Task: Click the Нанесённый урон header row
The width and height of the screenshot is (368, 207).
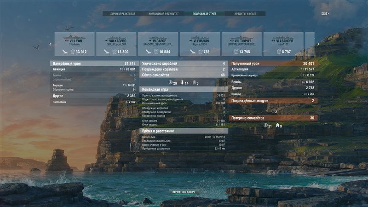Action: (94, 63)
